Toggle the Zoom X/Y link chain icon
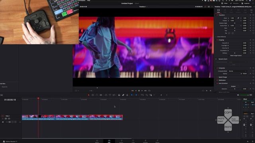This screenshot has width=255, height=143. pyautogui.click(x=238, y=18)
